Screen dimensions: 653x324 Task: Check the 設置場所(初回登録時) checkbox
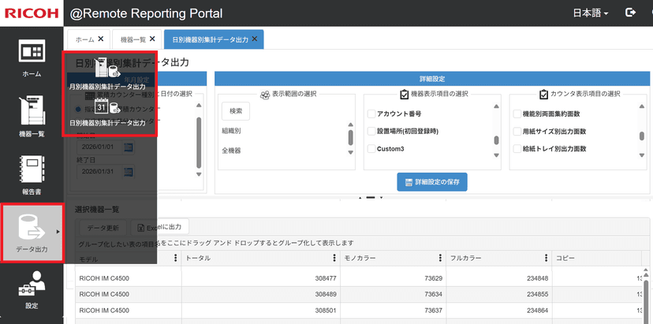point(371,131)
